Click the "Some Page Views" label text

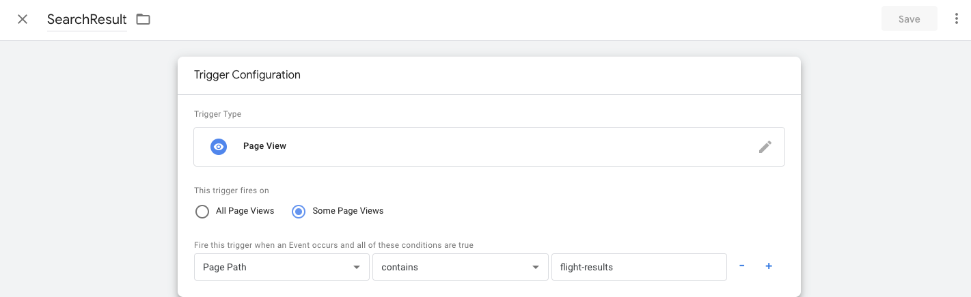[x=348, y=211]
